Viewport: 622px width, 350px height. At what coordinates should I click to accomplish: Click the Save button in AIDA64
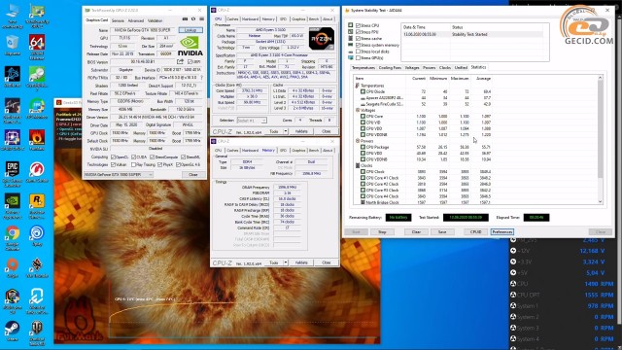click(x=442, y=231)
